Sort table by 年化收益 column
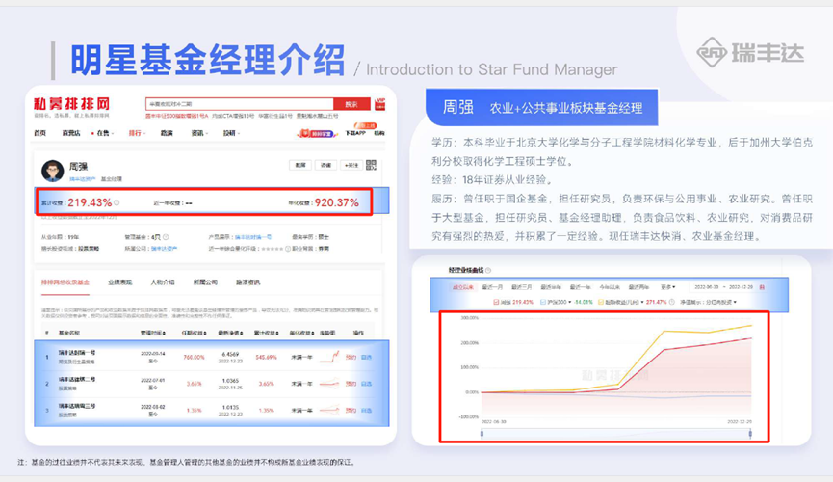This screenshot has height=482, width=833. 301,333
